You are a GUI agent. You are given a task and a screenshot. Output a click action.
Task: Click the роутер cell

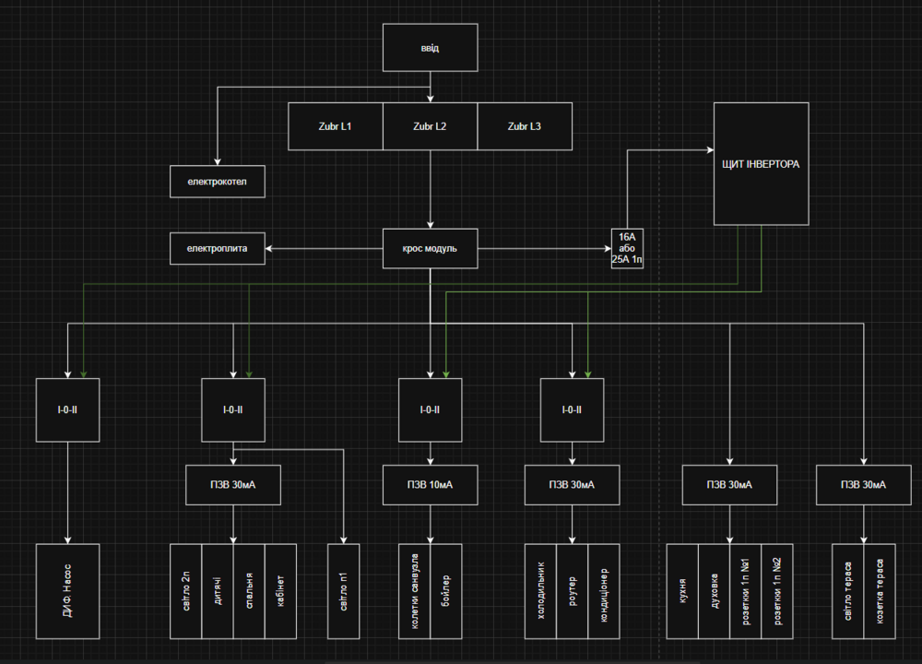pyautogui.click(x=573, y=591)
